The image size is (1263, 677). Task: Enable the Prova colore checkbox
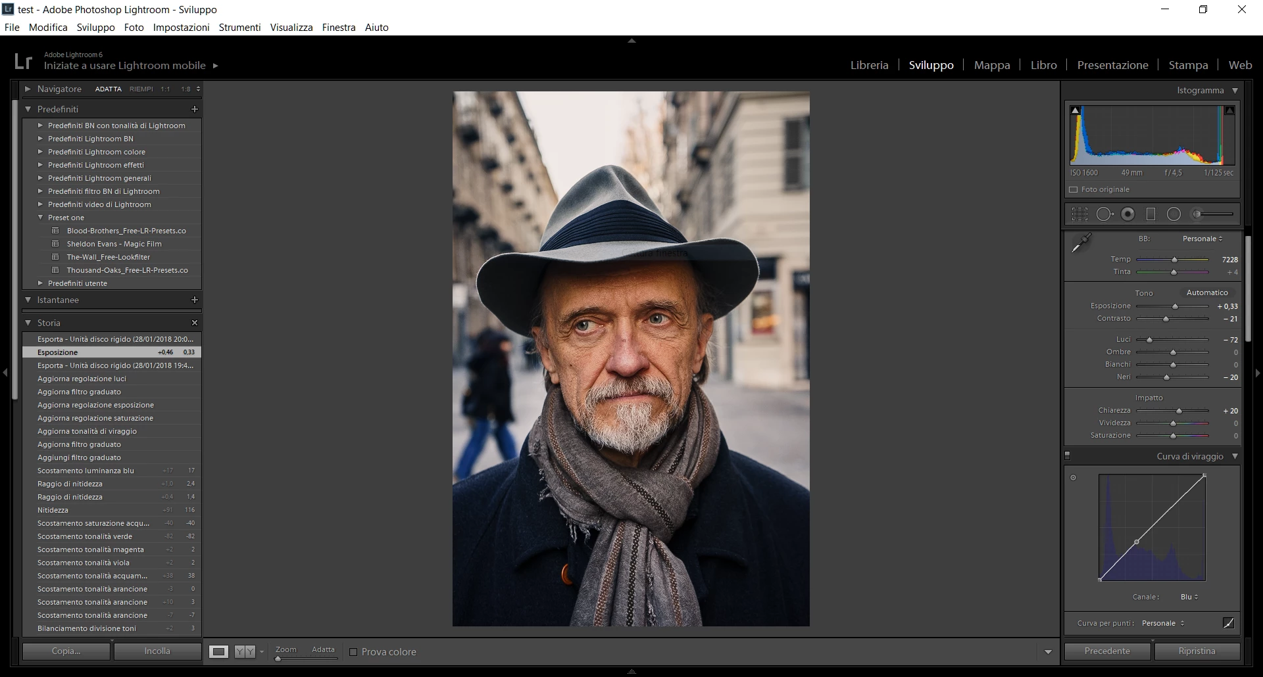click(353, 652)
